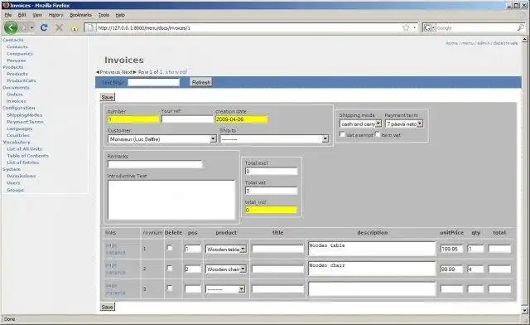Open Countries in the sidebar

pyautogui.click(x=18, y=135)
